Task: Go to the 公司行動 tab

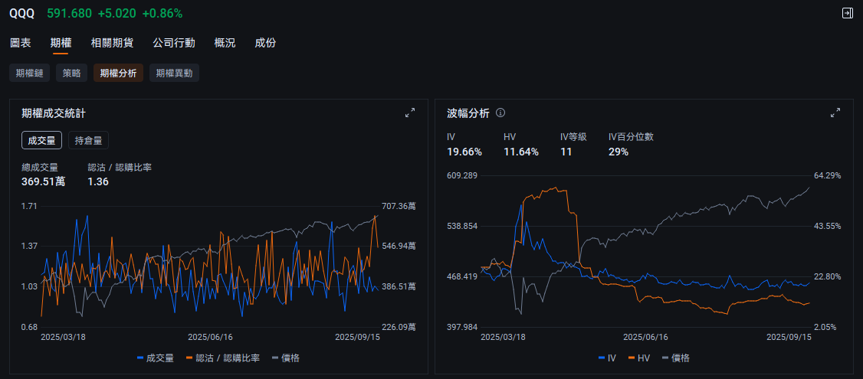Action: coord(174,43)
